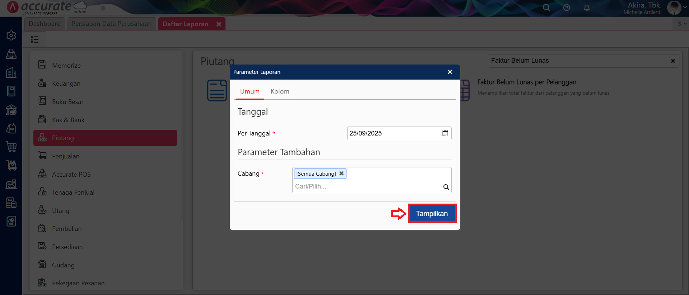Screen dimensions: 689x295
Task: Click the help question mark icon
Action: (x=567, y=8)
